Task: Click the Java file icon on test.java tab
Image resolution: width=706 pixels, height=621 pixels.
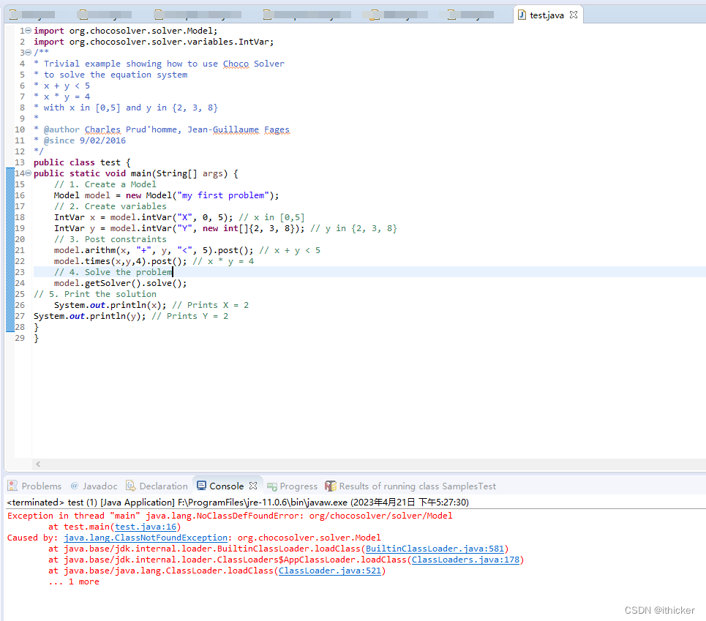Action: (522, 15)
